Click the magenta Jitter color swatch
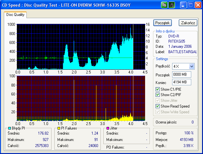The height and width of the screenshot is (154, 203). 108,128
